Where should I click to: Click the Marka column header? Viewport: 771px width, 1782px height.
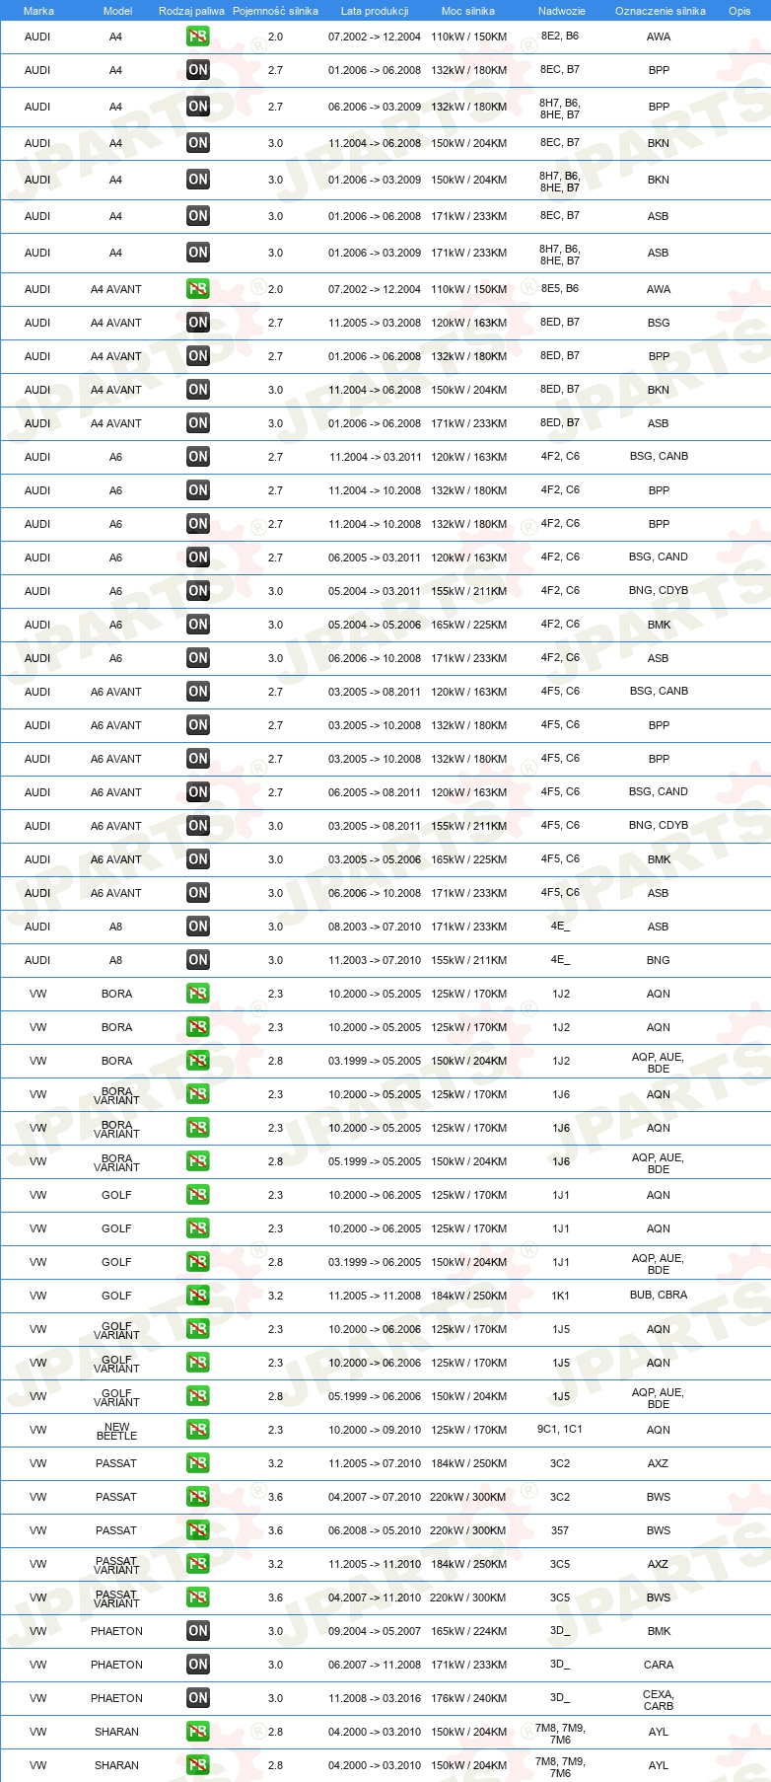click(x=38, y=11)
